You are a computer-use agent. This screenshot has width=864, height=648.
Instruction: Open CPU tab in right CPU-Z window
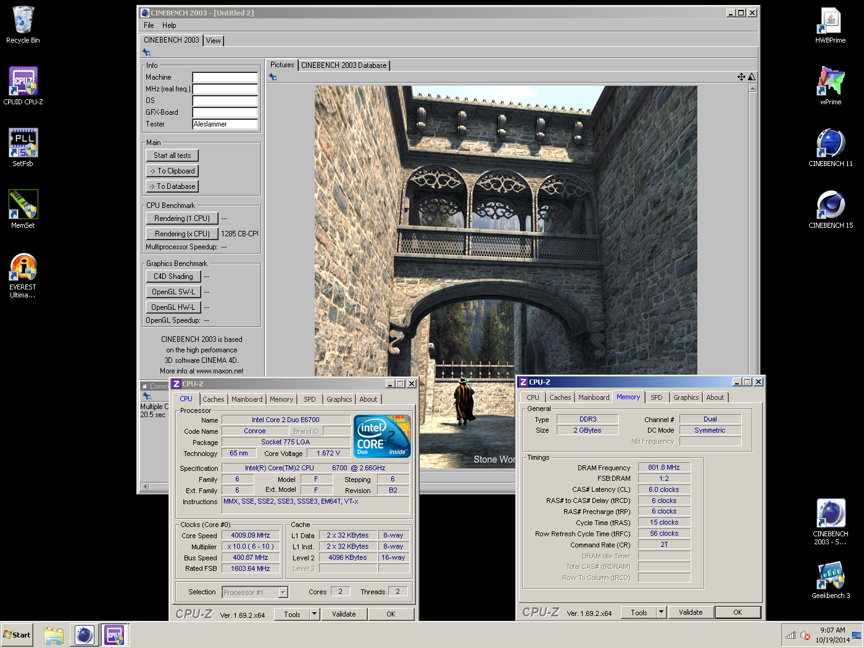tap(533, 397)
